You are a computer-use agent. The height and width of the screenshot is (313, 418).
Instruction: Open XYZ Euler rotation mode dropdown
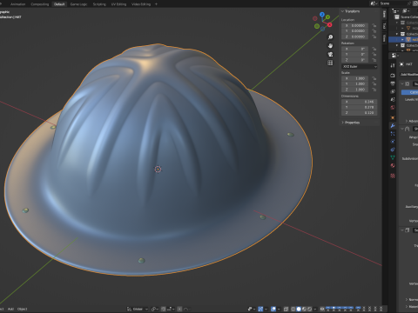tap(359, 67)
